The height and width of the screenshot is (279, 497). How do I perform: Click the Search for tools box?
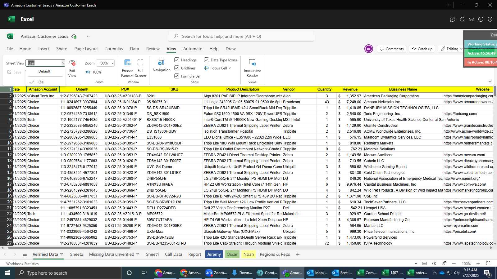[x=241, y=36]
